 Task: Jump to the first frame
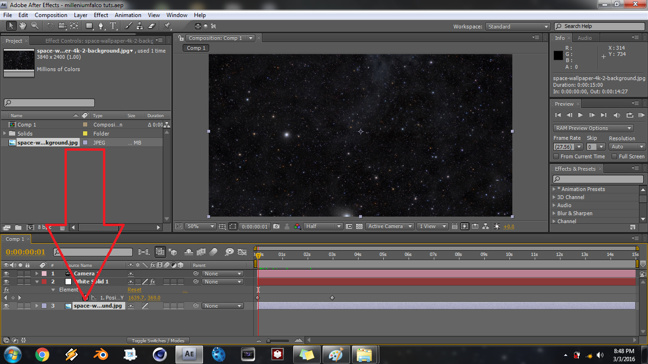click(x=558, y=115)
